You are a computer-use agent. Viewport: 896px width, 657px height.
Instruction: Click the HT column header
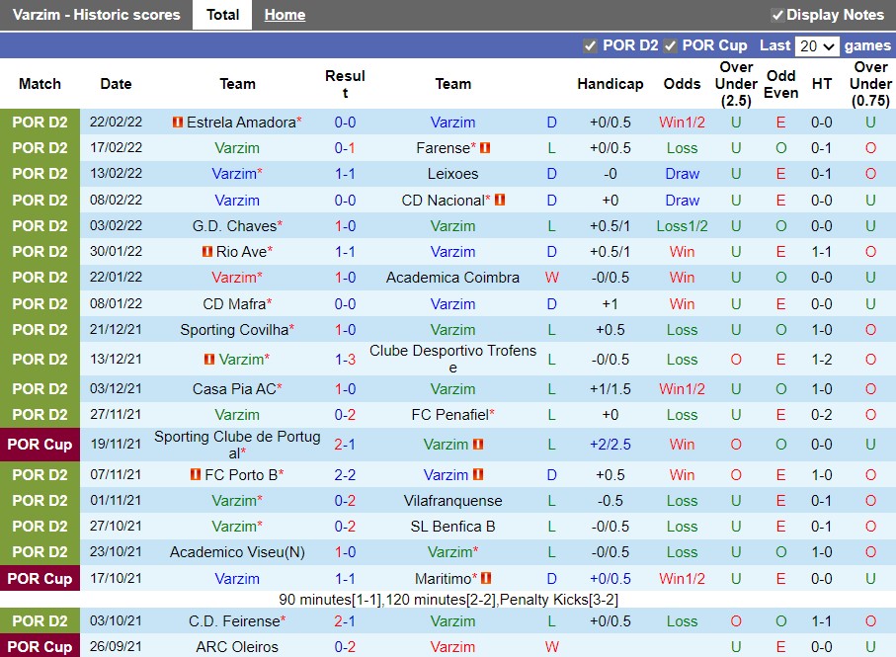[822, 84]
